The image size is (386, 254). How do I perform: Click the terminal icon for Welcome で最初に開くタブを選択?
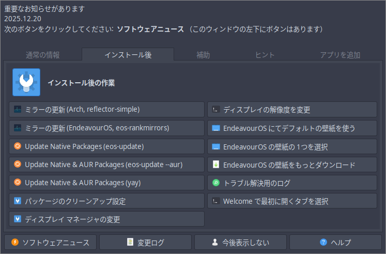pyautogui.click(x=216, y=201)
